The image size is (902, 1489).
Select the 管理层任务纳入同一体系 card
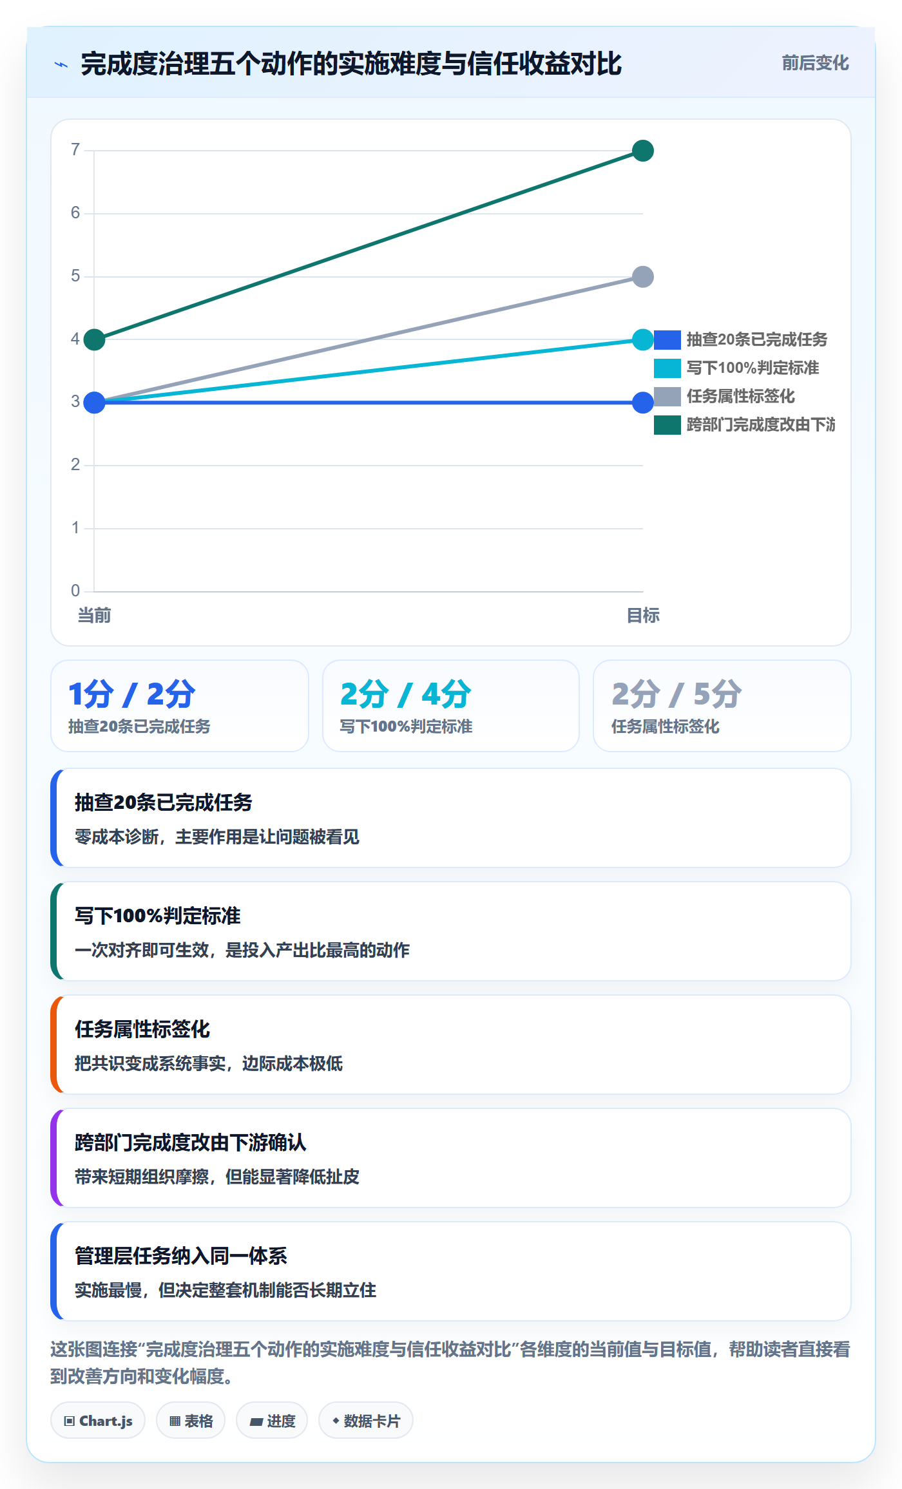(451, 1271)
